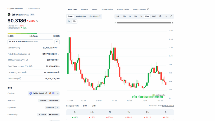Switch to Overview tab
The width and height of the screenshot is (215, 121).
(72, 9)
